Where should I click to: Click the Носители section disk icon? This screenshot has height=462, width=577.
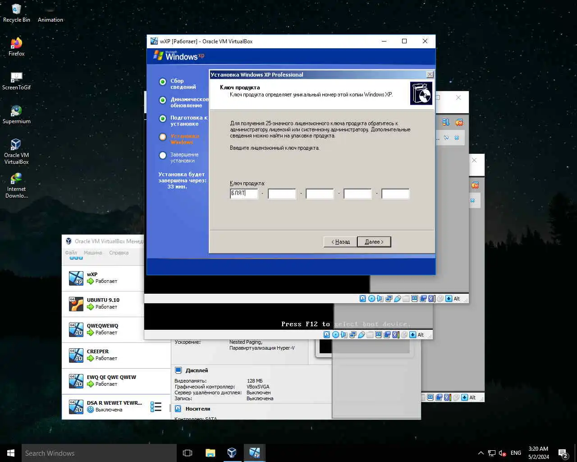click(x=178, y=409)
